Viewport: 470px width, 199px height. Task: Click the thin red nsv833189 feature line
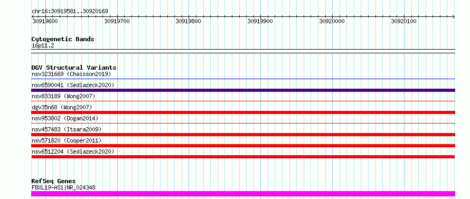pyautogui.click(x=243, y=101)
